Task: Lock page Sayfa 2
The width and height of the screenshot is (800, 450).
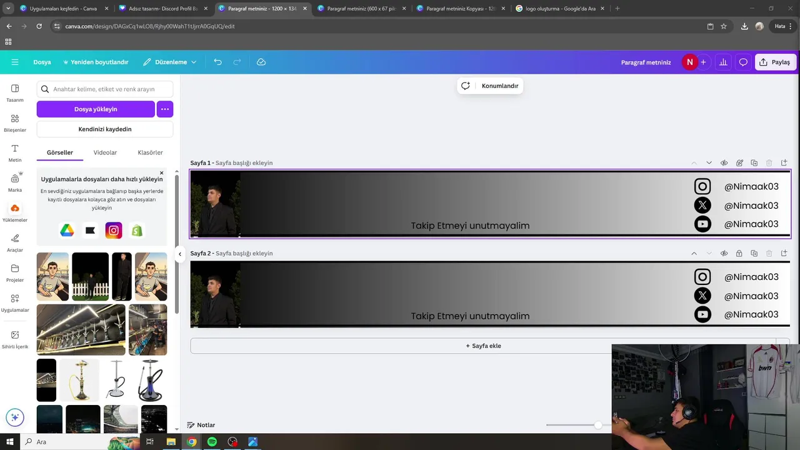Action: pyautogui.click(x=739, y=253)
